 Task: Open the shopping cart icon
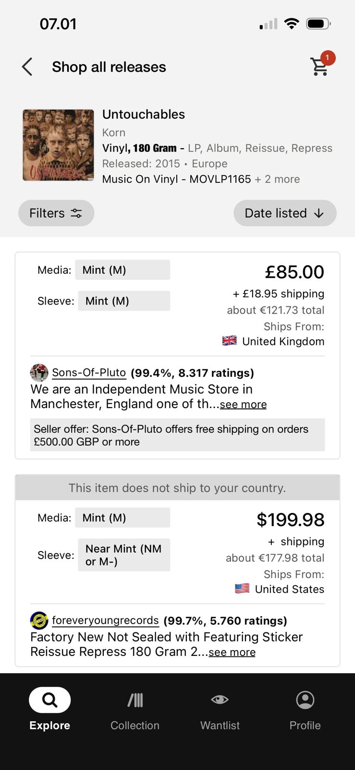tap(320, 66)
